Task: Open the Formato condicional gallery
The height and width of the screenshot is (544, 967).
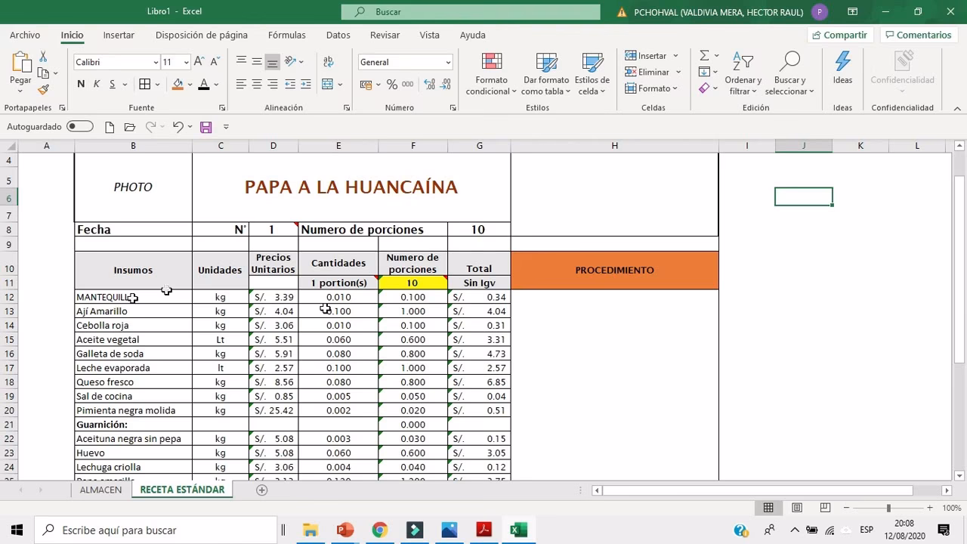Action: (x=490, y=73)
